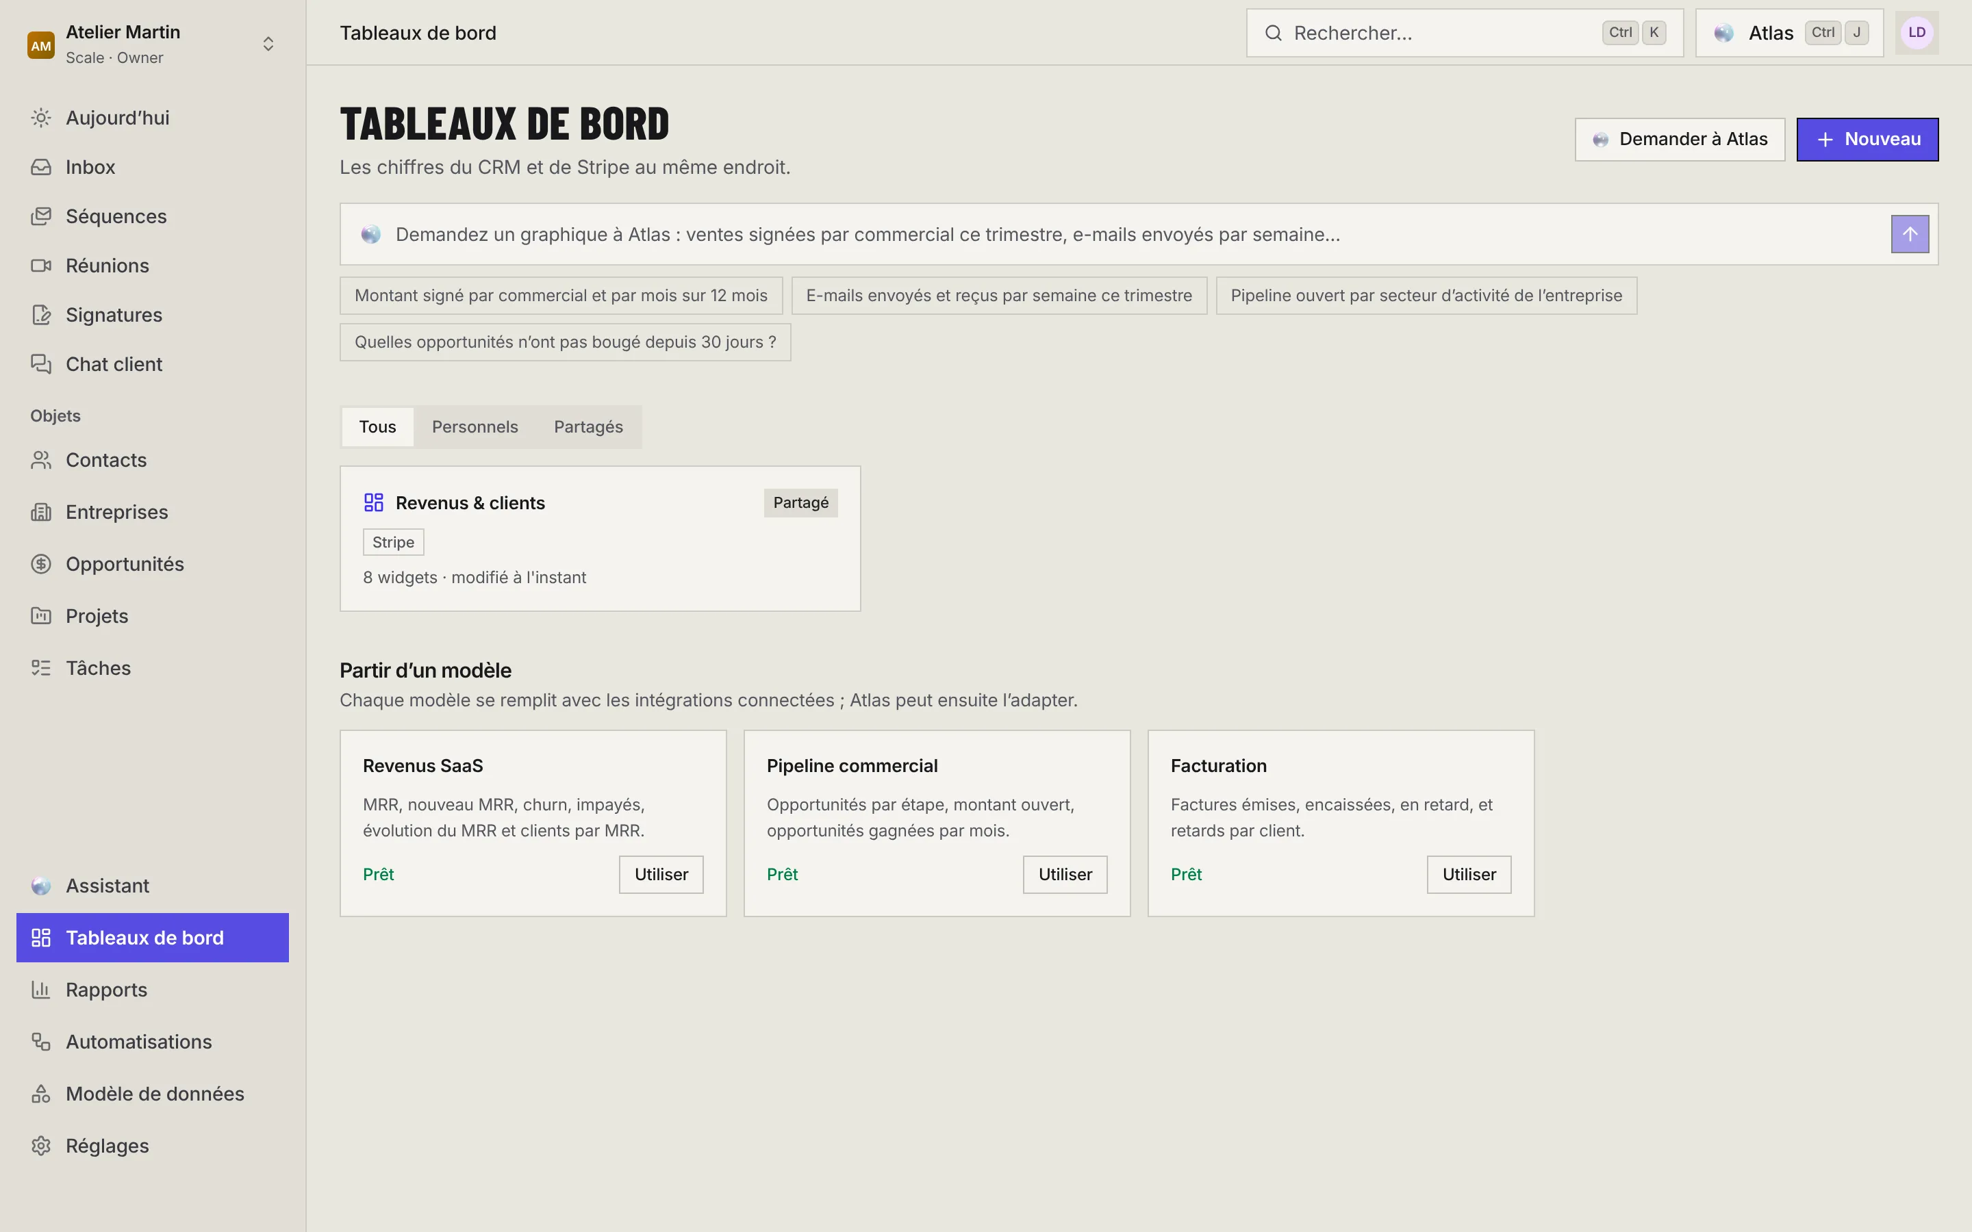Open Aujourd'hui sun icon in sidebar
The width and height of the screenshot is (1972, 1232).
click(x=41, y=118)
